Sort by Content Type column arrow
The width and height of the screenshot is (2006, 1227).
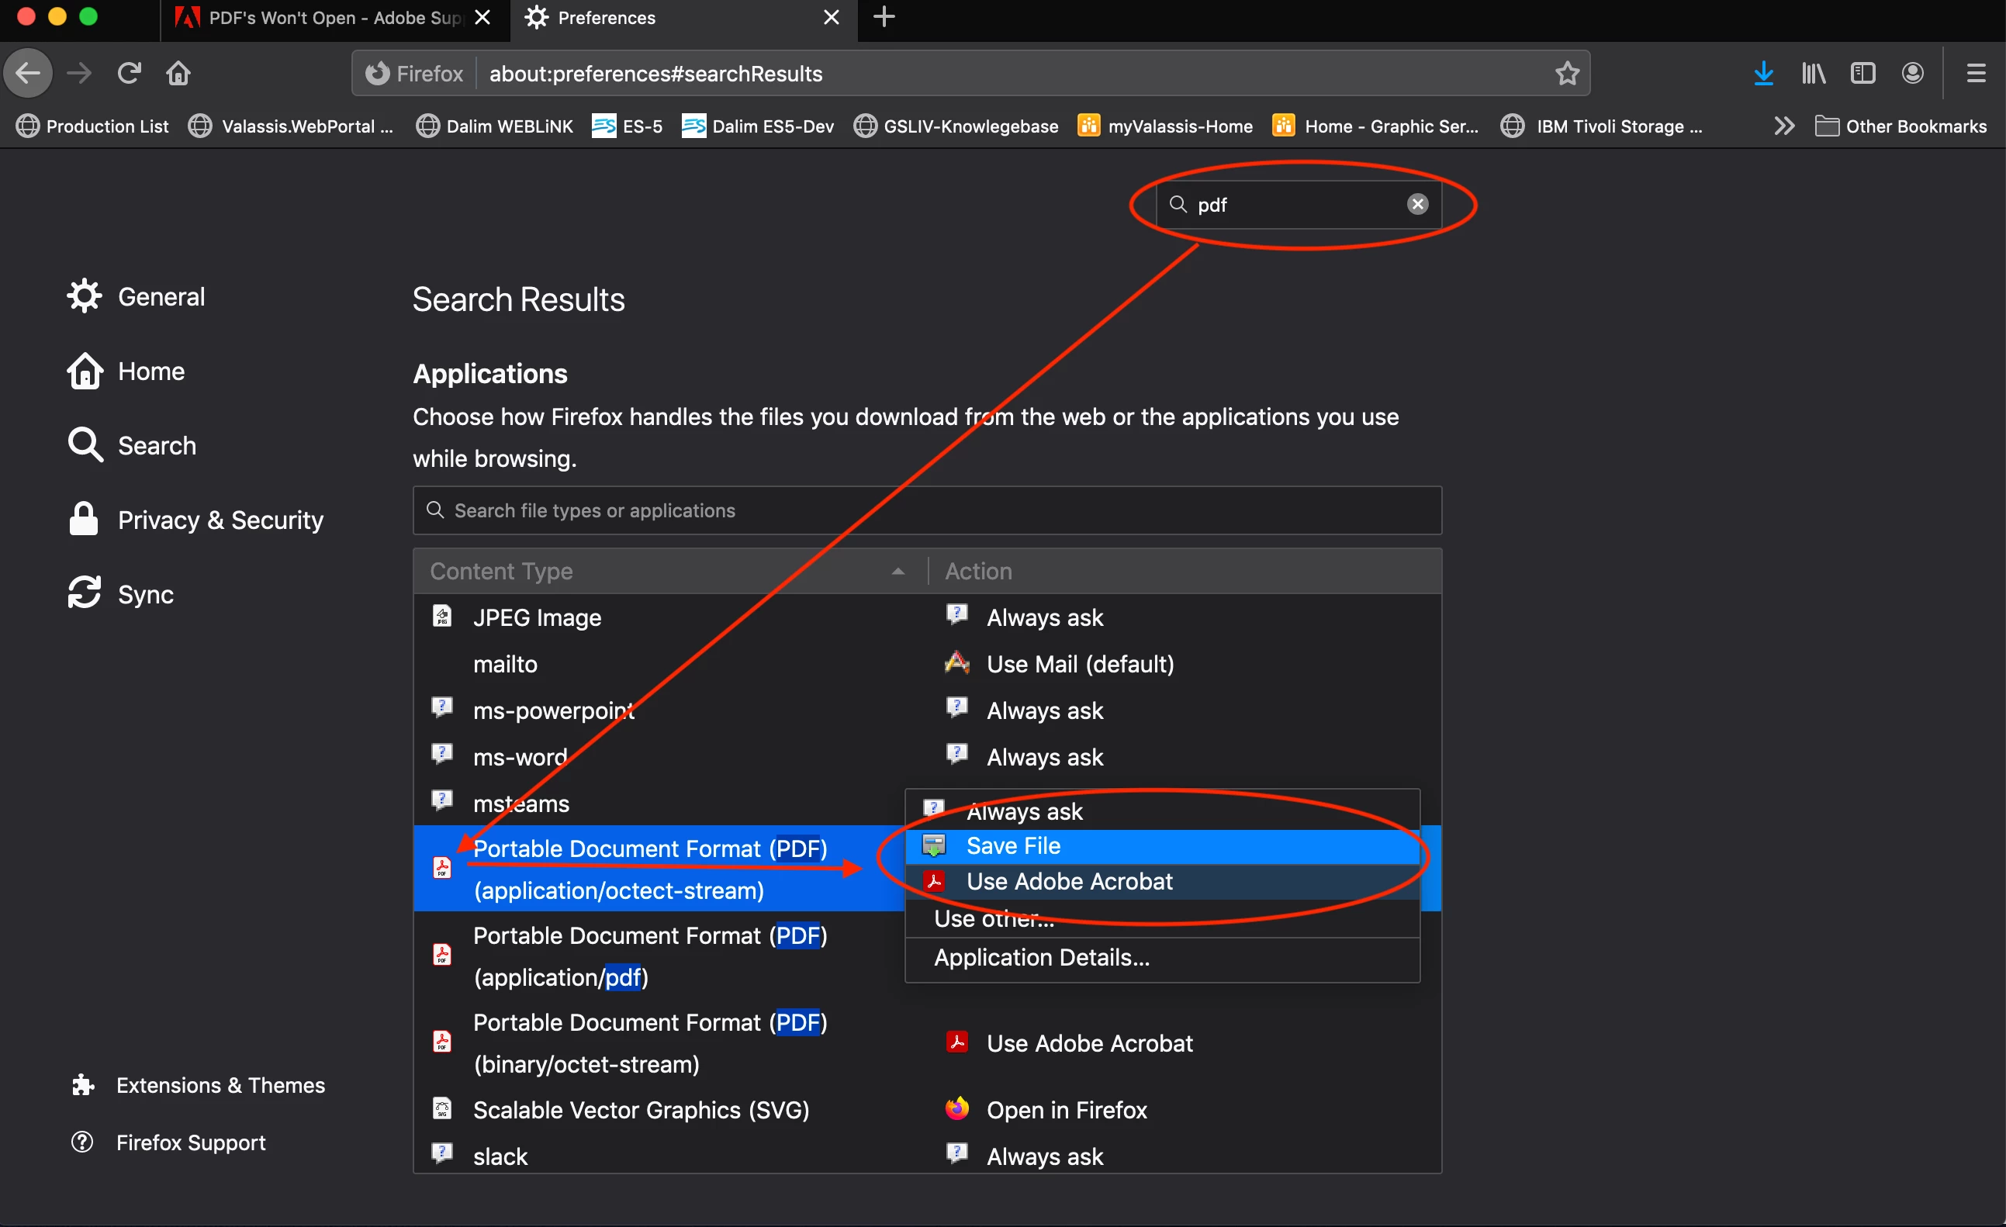[x=898, y=572]
